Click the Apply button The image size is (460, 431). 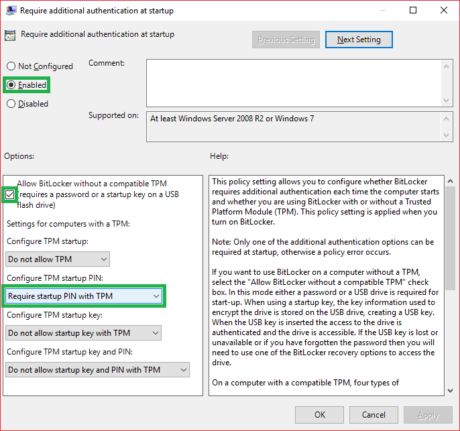click(428, 415)
